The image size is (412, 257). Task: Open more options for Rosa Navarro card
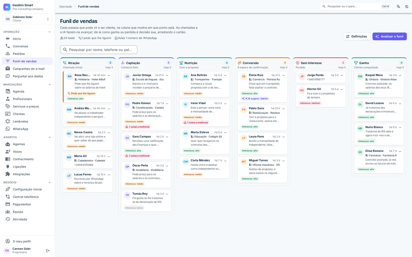109,75
